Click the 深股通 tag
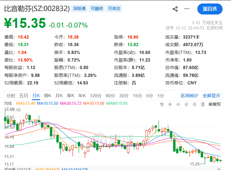Image resolution: width=231 pixels, height=170 pixels. click(x=79, y=8)
